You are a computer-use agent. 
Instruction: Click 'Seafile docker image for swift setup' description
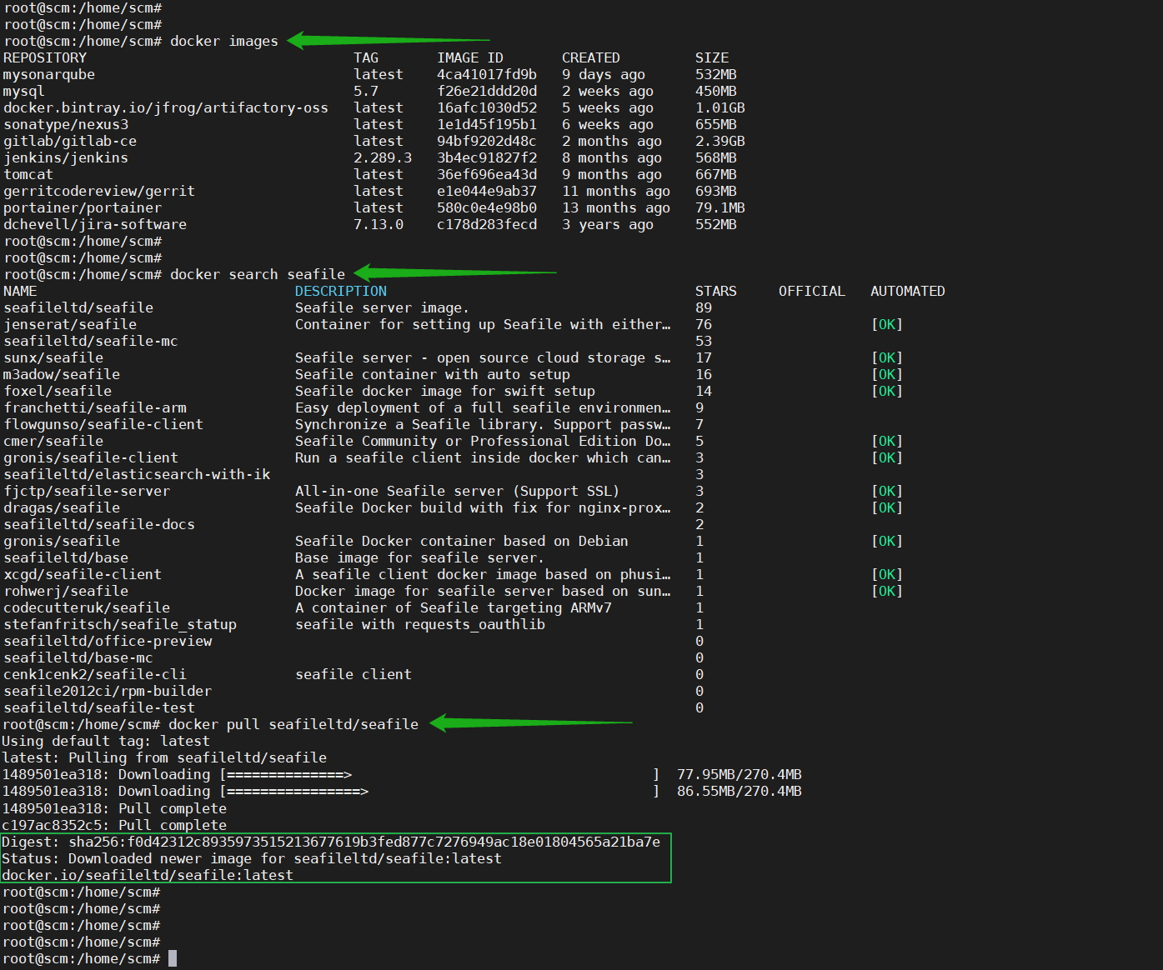445,391
